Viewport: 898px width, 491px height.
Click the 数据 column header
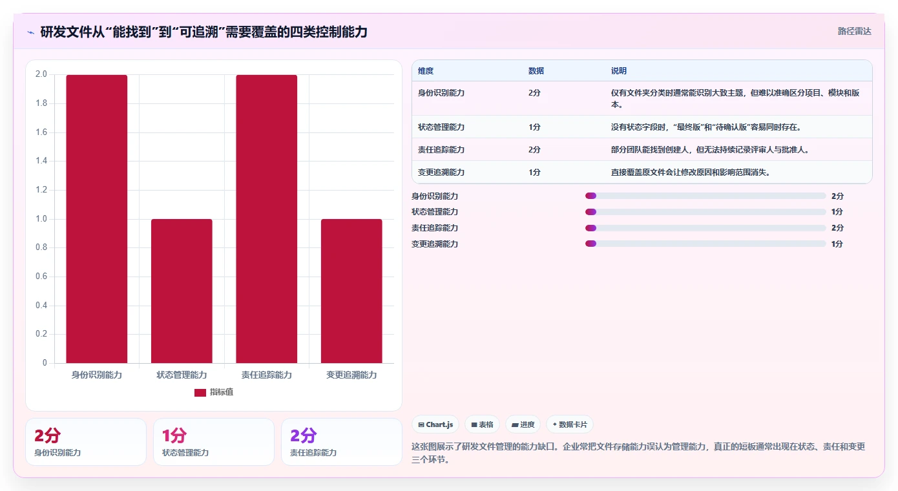536,70
